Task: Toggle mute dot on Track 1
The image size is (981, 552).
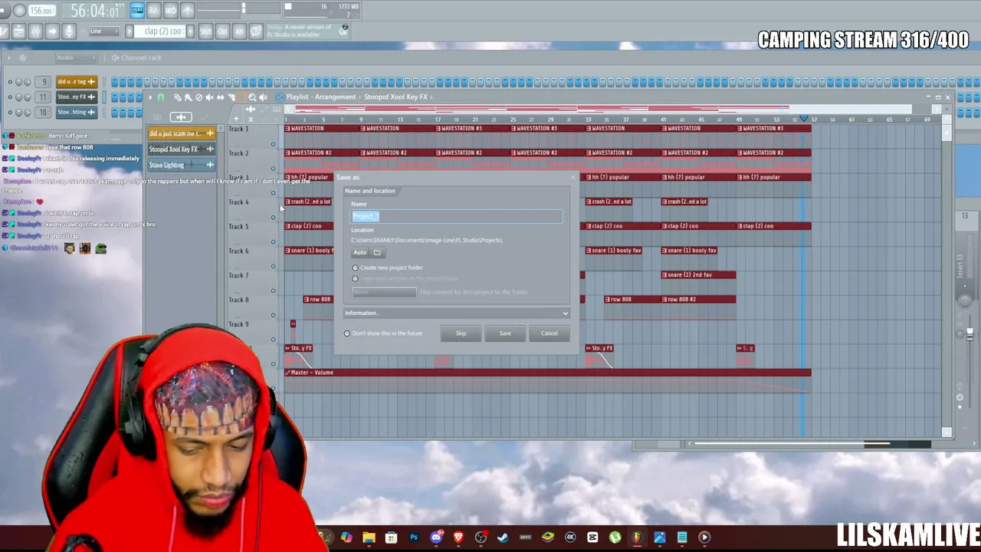Action: (273, 143)
